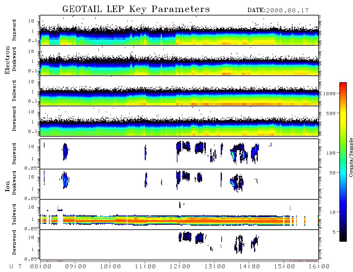Click the rainbow Counts/Sample color bar
This screenshot has width=353, height=272.
click(343, 162)
